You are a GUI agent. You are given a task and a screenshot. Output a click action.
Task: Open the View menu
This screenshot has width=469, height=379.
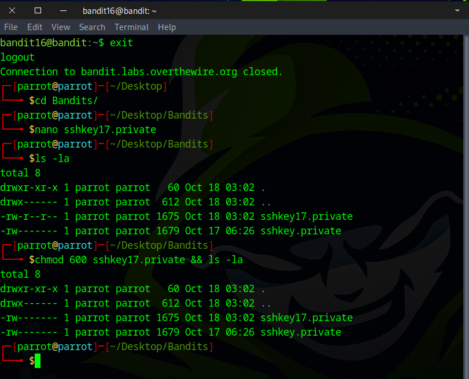pyautogui.click(x=61, y=27)
